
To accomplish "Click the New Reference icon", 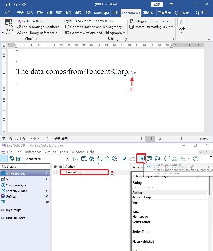I will coord(84,159).
